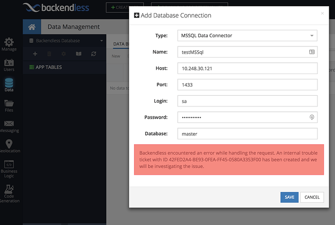Open Code Generation flask icon
This screenshot has width=335, height=225.
click(9, 189)
